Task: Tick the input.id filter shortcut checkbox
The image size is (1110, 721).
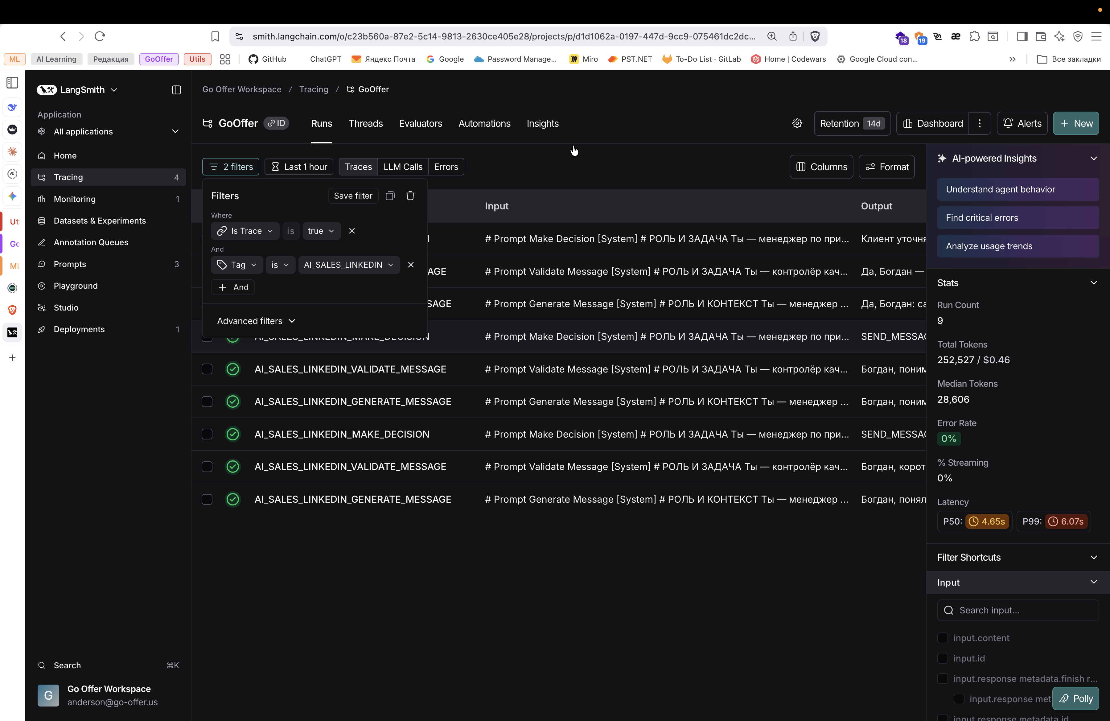Action: (942, 658)
